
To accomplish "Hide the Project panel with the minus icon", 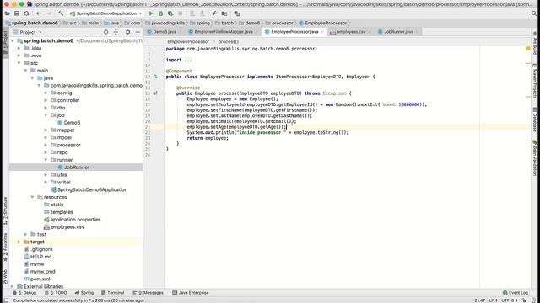I will pos(138,32).
